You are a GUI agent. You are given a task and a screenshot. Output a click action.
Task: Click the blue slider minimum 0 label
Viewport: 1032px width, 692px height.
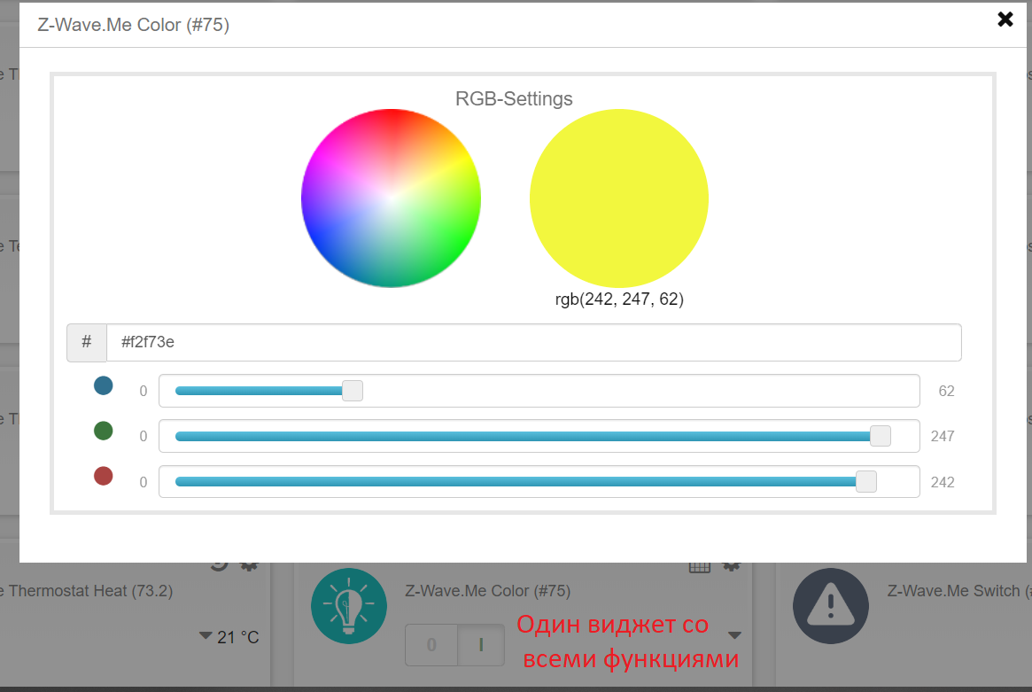143,391
